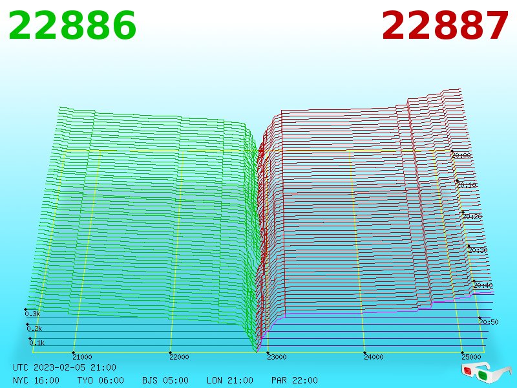The image size is (517, 388).
Task: Click the 21000 price axis label
Action: click(82, 357)
